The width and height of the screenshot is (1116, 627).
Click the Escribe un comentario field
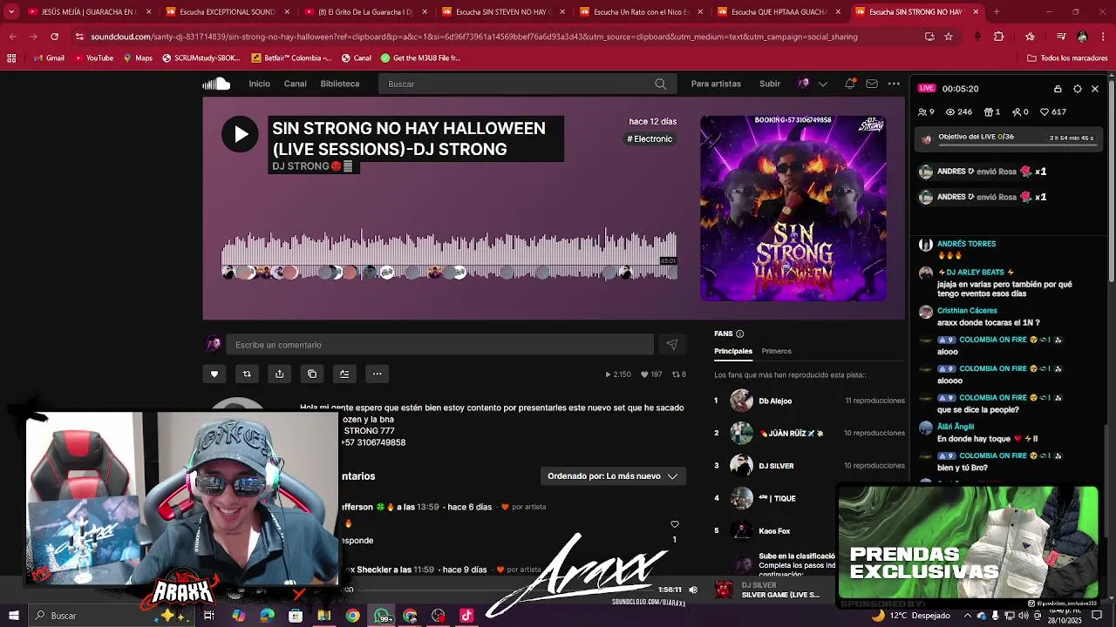pos(439,345)
